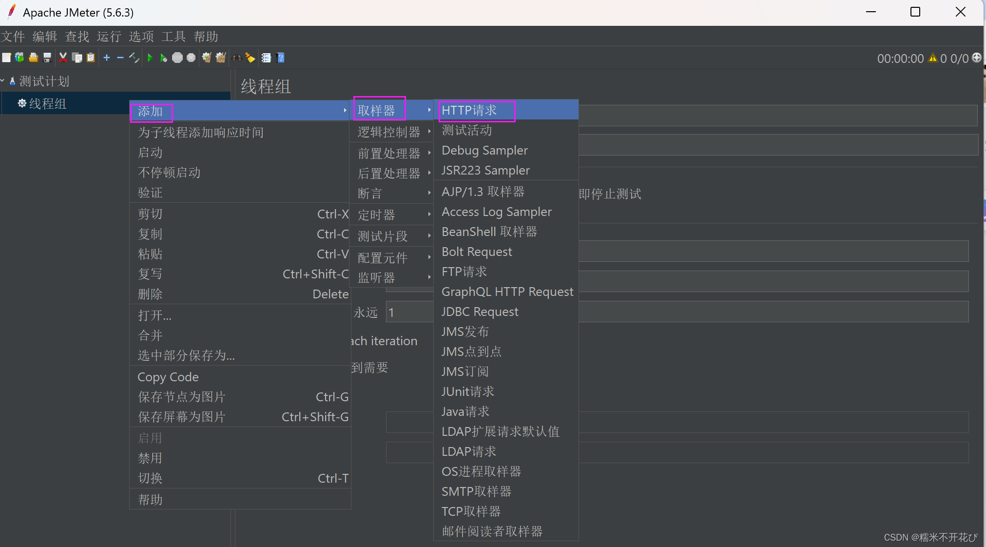Open the function helper dialog
986x547 pixels.
[x=267, y=58]
